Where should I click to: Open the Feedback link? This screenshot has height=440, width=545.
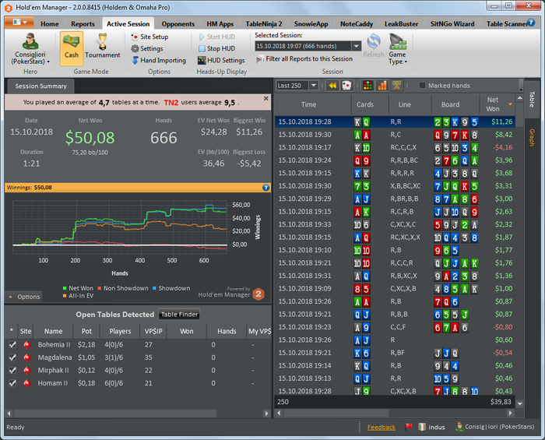381,427
